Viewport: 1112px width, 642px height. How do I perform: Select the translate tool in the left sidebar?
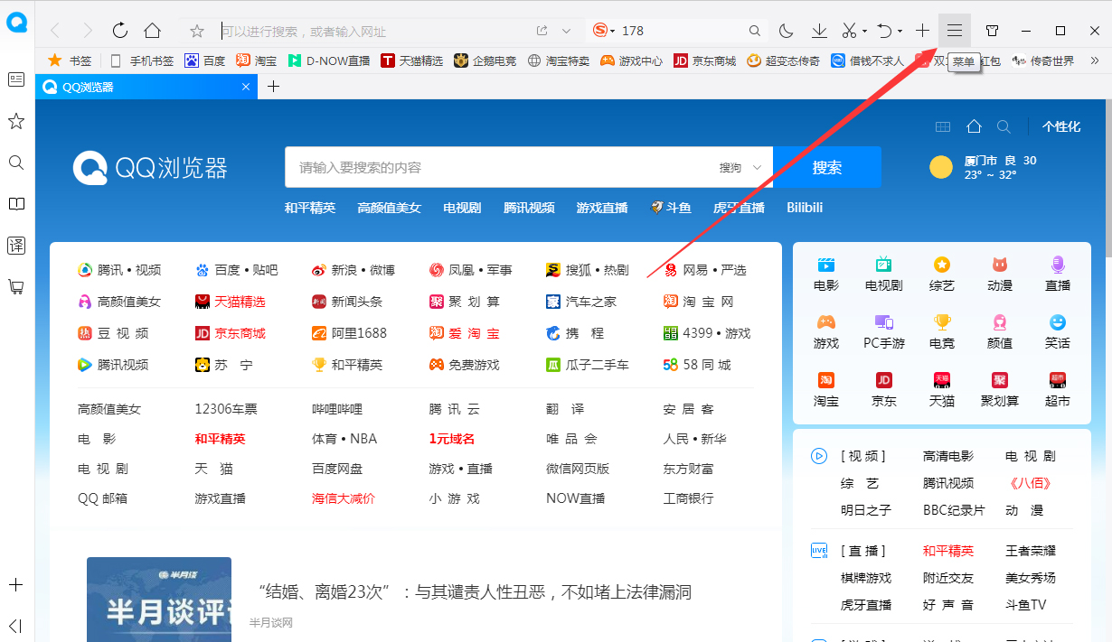(x=15, y=245)
